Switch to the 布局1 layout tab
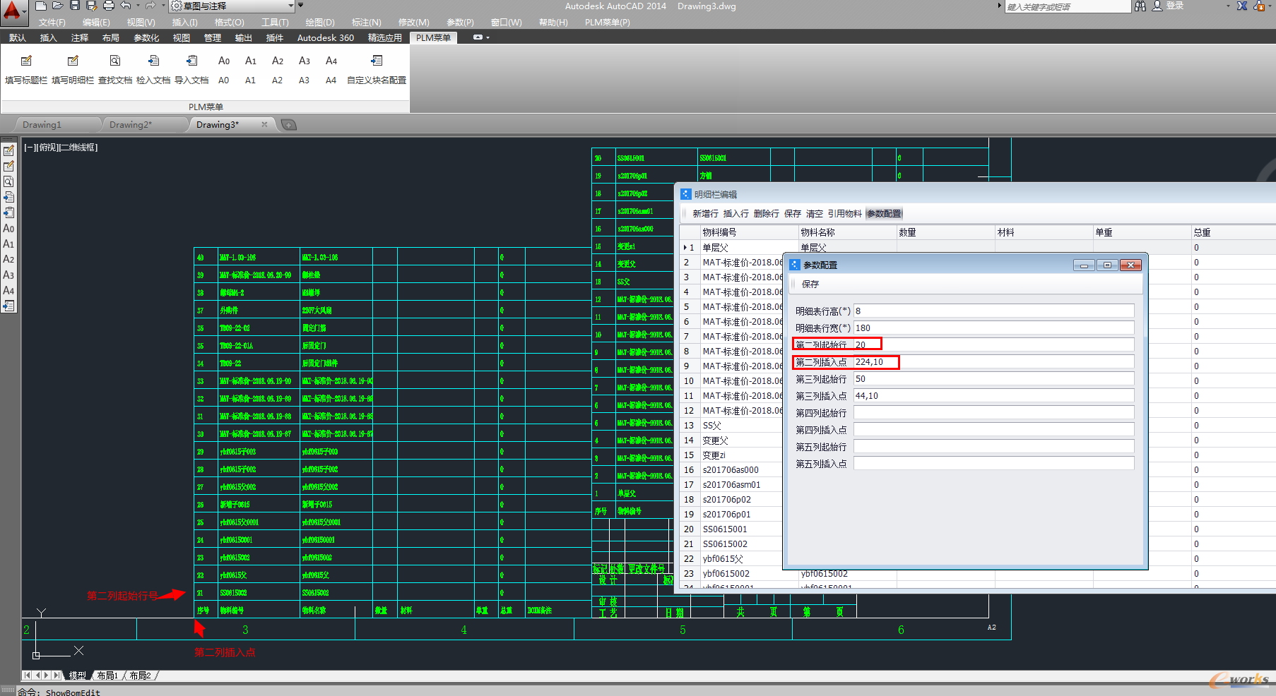1276x696 pixels. tap(107, 676)
